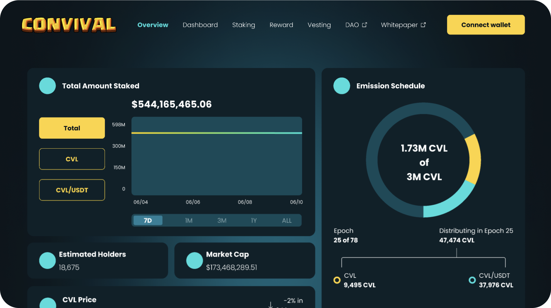Select the CVL/USDT staking filter

point(72,190)
